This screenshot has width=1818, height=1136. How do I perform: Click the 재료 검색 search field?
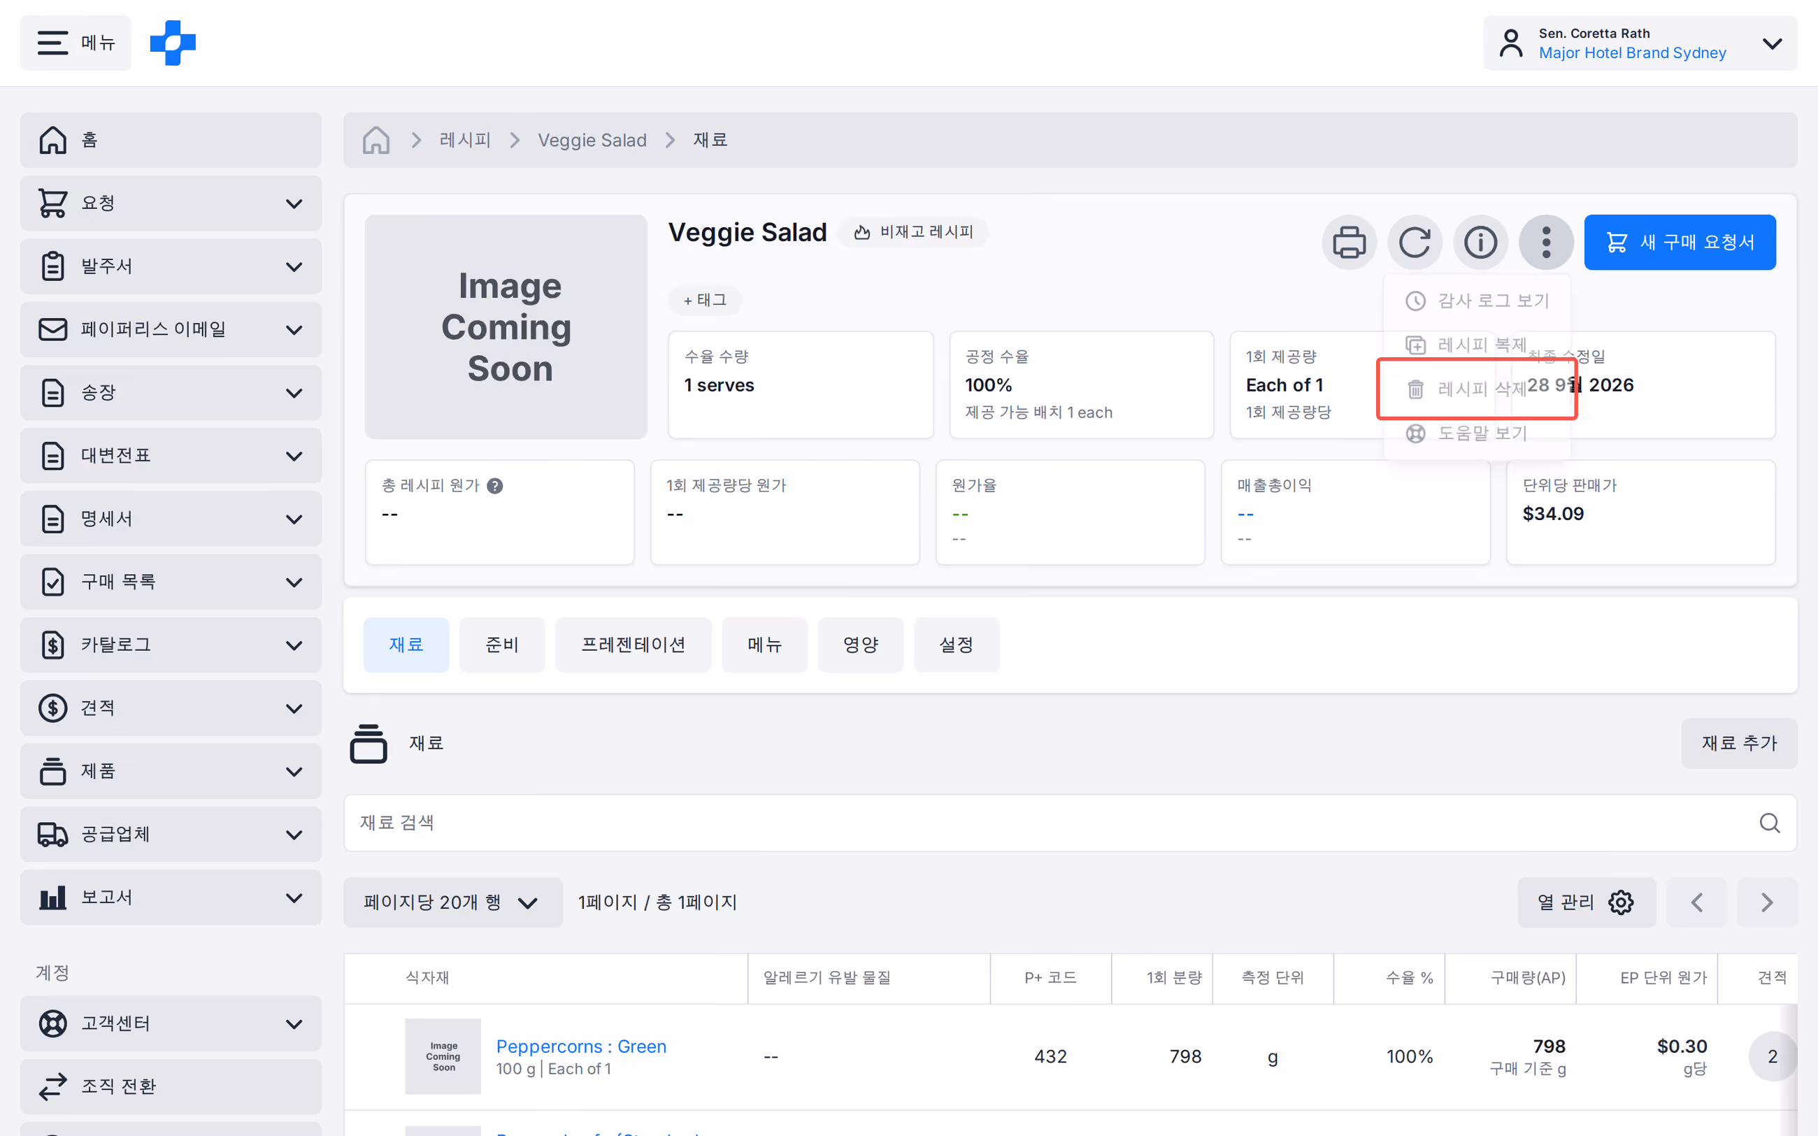pos(1070,823)
